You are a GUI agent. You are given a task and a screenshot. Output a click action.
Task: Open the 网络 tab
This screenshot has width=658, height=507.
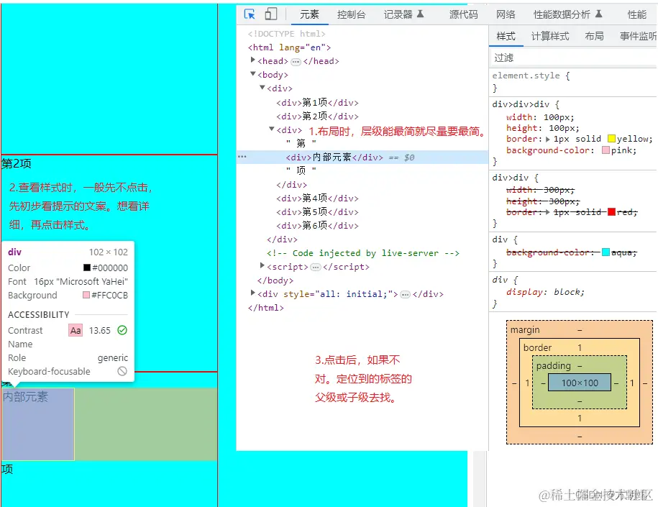tap(506, 14)
